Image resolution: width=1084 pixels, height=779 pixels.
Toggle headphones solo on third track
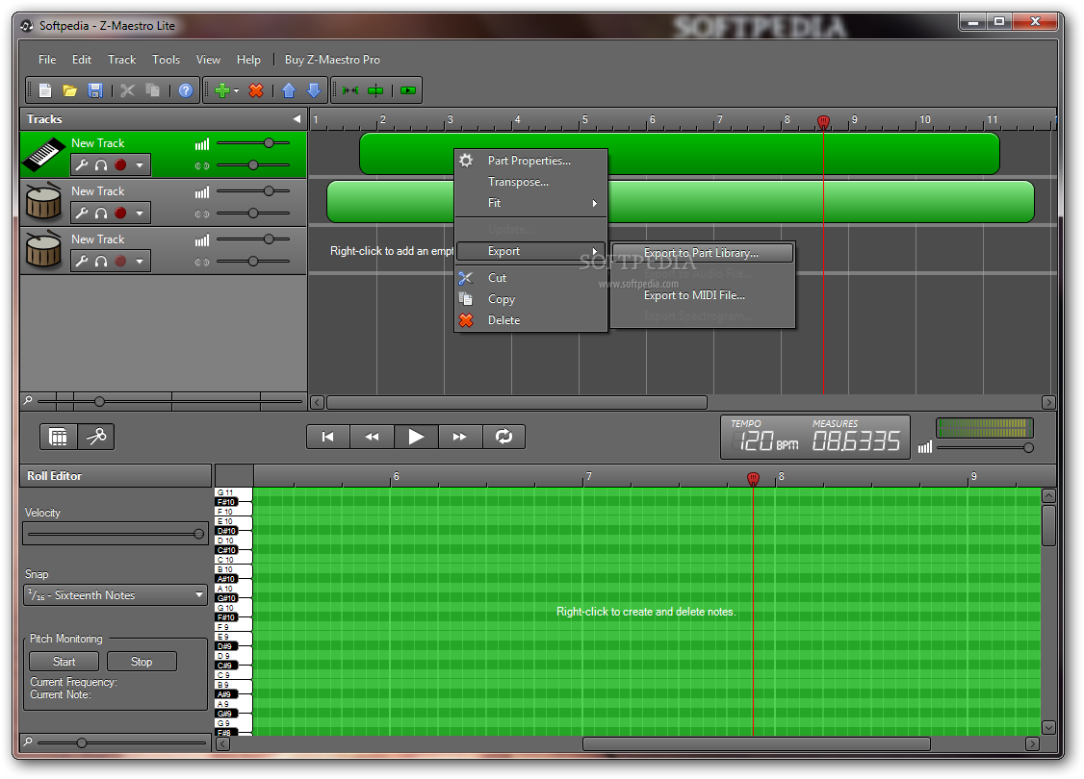pos(101,261)
